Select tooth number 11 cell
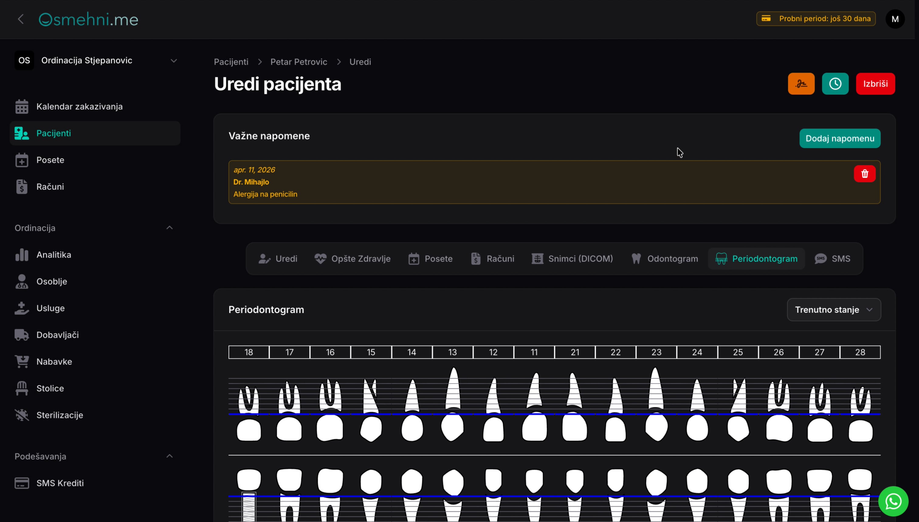Image resolution: width=919 pixels, height=522 pixels. (x=534, y=352)
